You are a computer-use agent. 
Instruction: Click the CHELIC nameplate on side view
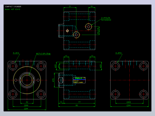click(79, 80)
